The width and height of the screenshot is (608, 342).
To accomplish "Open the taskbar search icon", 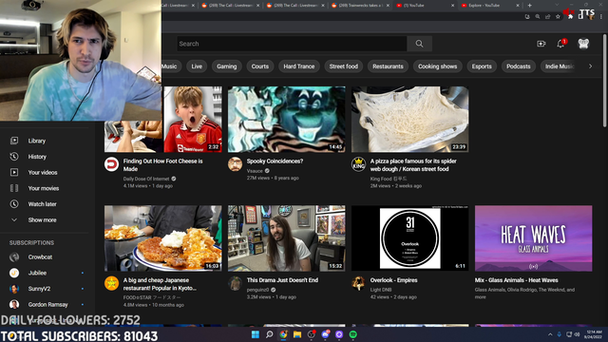I will pos(269,334).
